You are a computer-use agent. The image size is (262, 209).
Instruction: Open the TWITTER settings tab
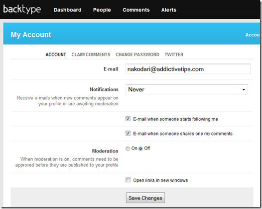(174, 55)
